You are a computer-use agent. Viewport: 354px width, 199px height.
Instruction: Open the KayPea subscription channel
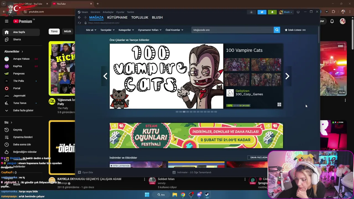[21, 66]
